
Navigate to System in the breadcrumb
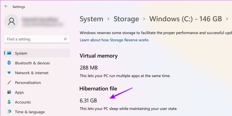click(x=91, y=19)
